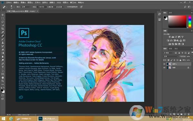Toggle Quick Mask mode in toolbox

click(x=3, y=95)
